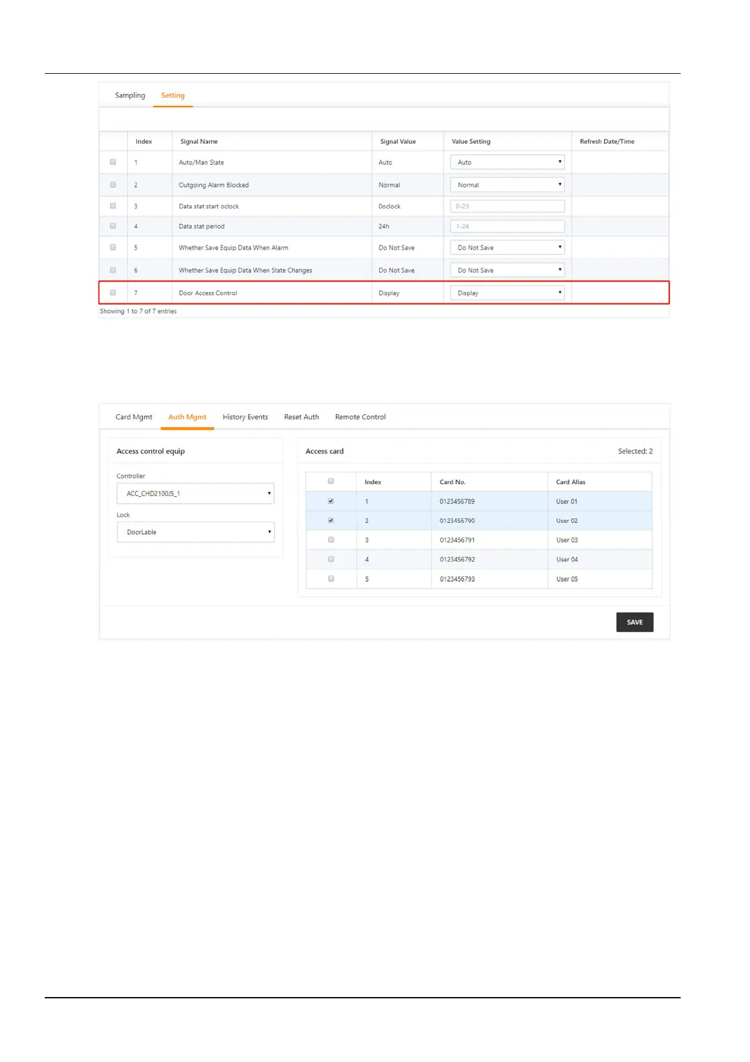This screenshot has height=1062, width=750.
Task: Click the Value Setting column header
Action: click(x=471, y=141)
